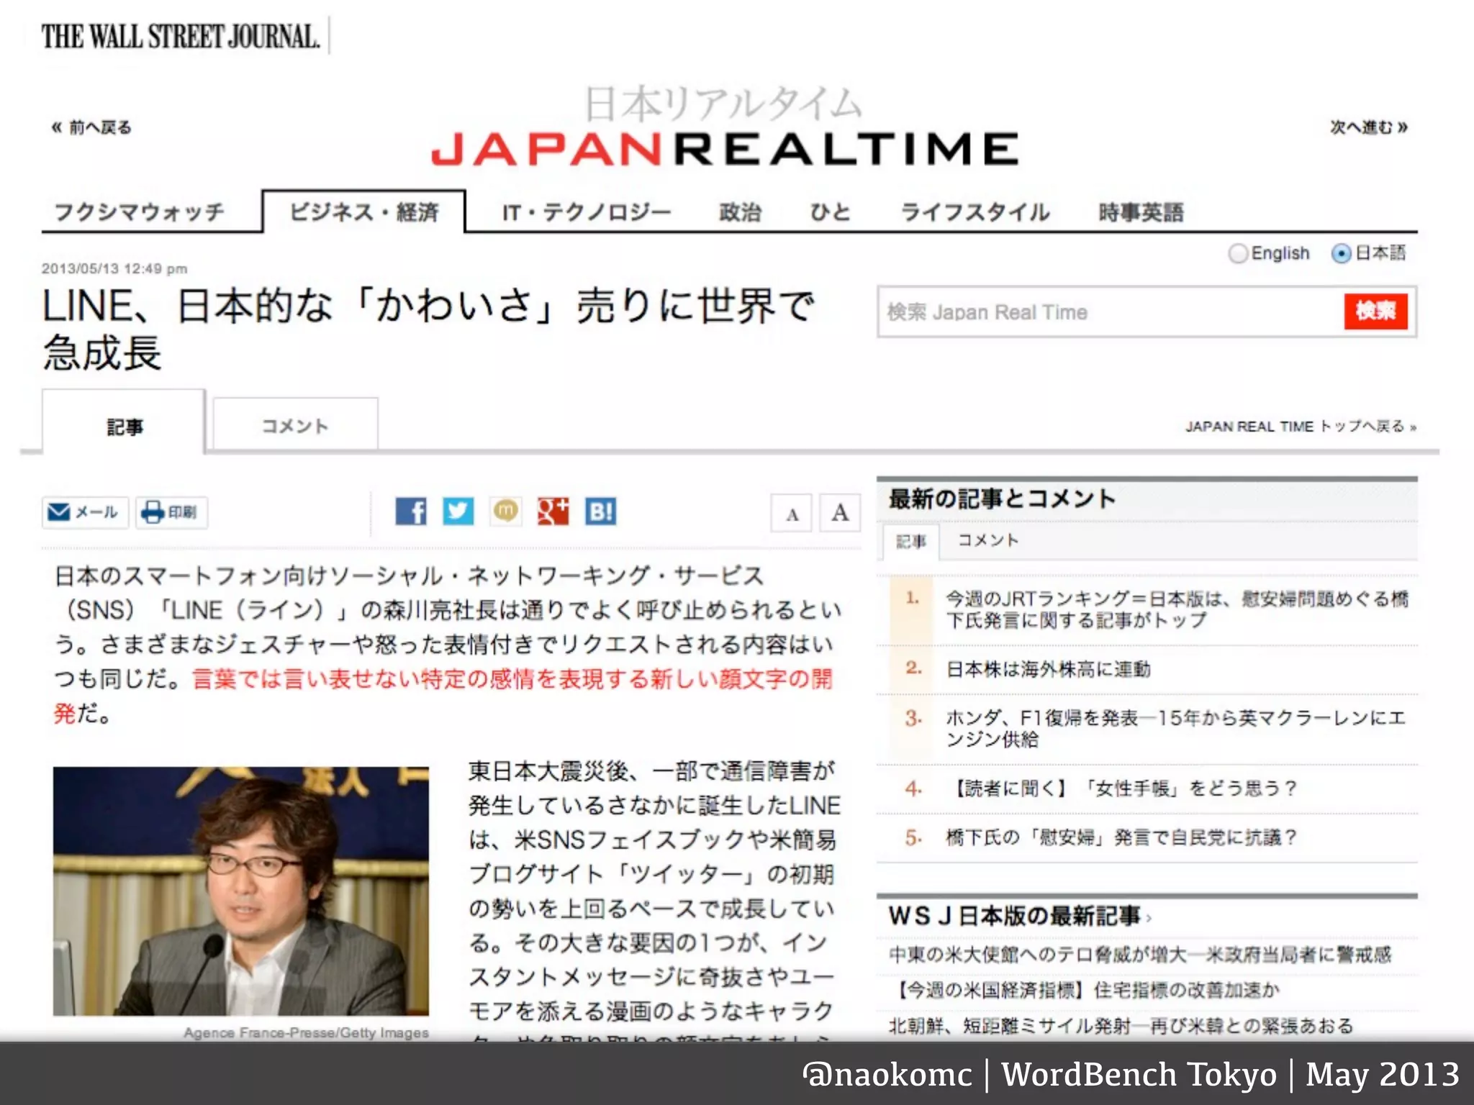Screen dimensions: 1474x1105
Task: Go back with 前へ戻る link
Action: (x=91, y=128)
